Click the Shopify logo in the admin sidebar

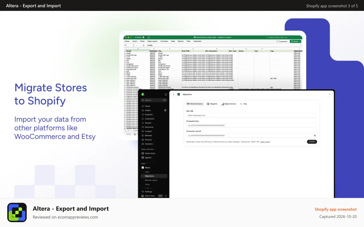click(x=143, y=94)
